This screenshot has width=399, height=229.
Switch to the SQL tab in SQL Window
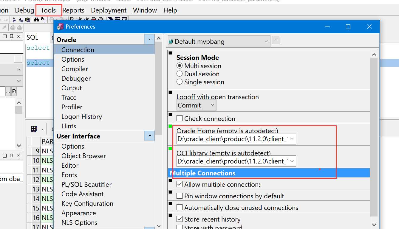(x=33, y=37)
